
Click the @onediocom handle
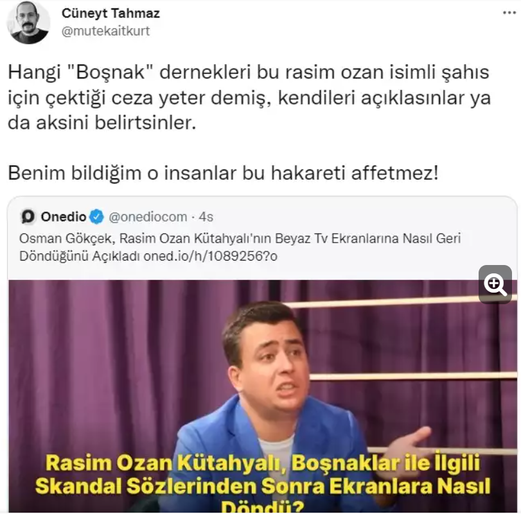[x=148, y=217]
